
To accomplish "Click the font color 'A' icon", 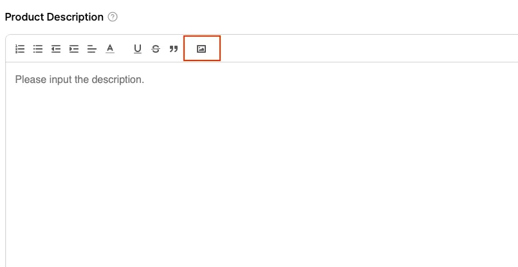I will pyautogui.click(x=110, y=49).
